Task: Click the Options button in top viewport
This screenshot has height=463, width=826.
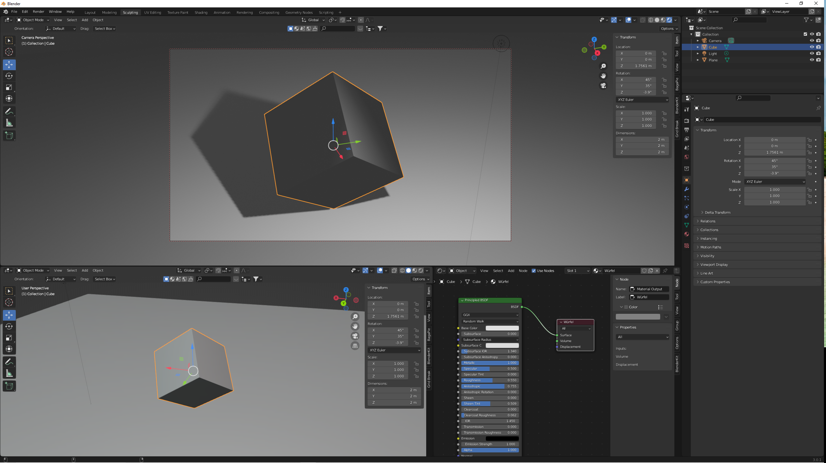Action: 669,29
